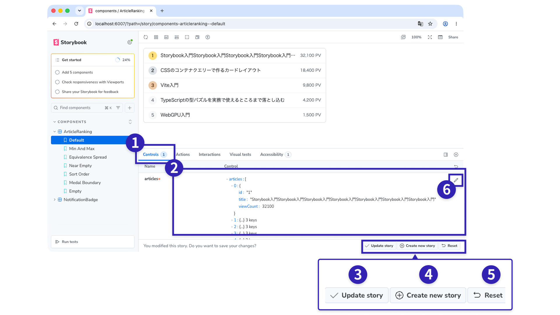The width and height of the screenshot is (560, 315).
Task: Click the Vite入門 ranking row
Action: click(x=235, y=85)
